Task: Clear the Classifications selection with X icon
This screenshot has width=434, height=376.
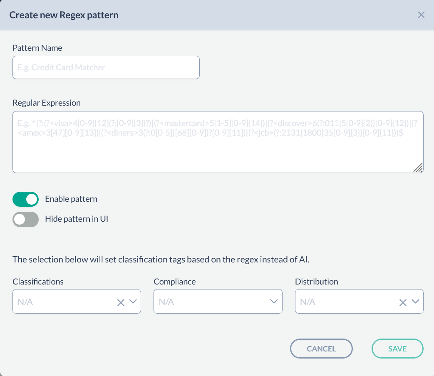Action: [121, 302]
